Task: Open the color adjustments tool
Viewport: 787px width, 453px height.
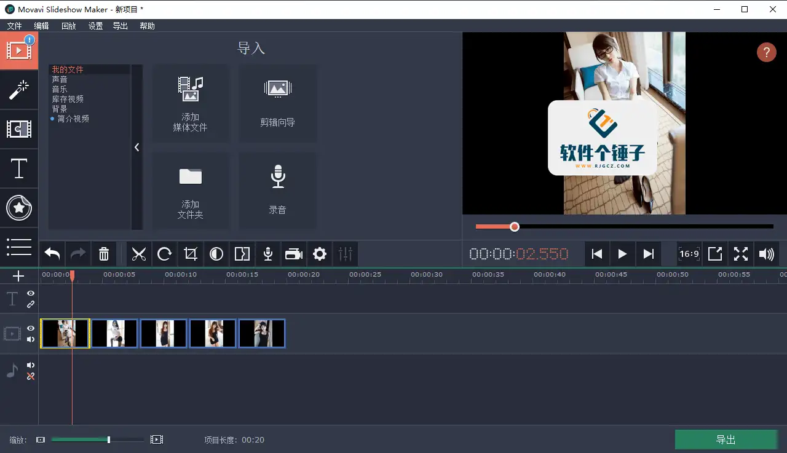Action: click(216, 254)
